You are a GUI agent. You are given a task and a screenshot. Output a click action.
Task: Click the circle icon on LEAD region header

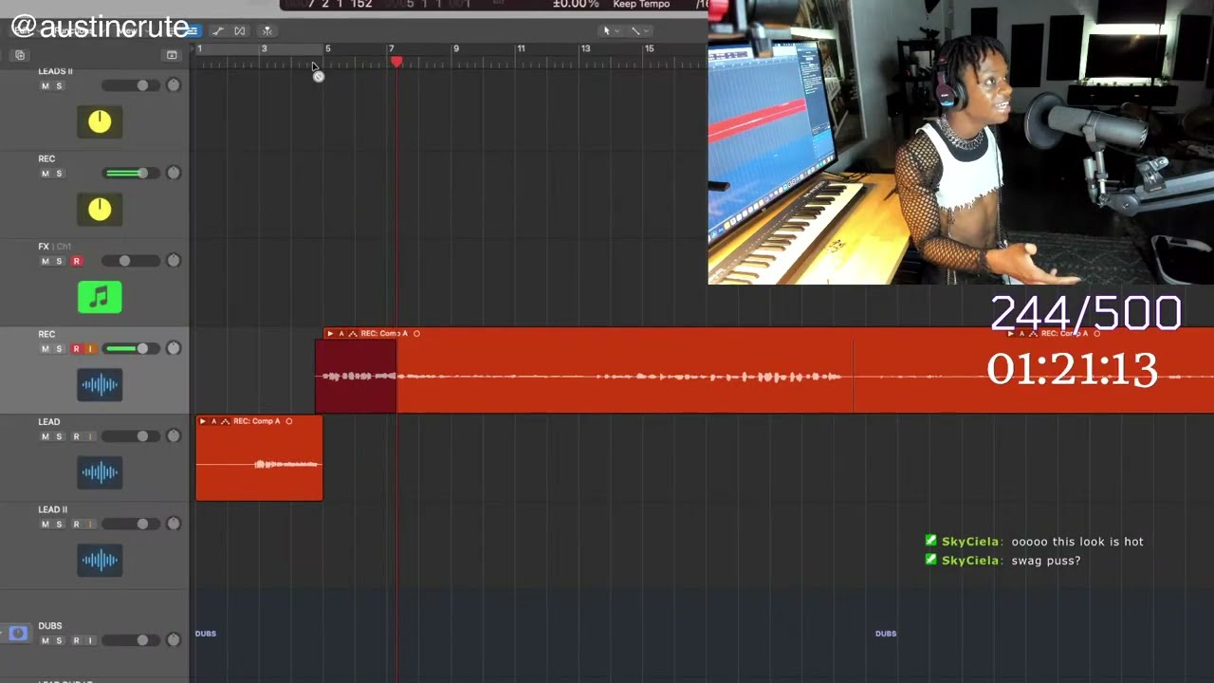(289, 421)
